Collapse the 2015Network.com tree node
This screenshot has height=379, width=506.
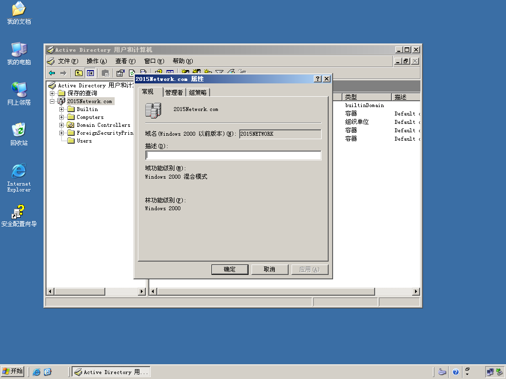(52, 101)
